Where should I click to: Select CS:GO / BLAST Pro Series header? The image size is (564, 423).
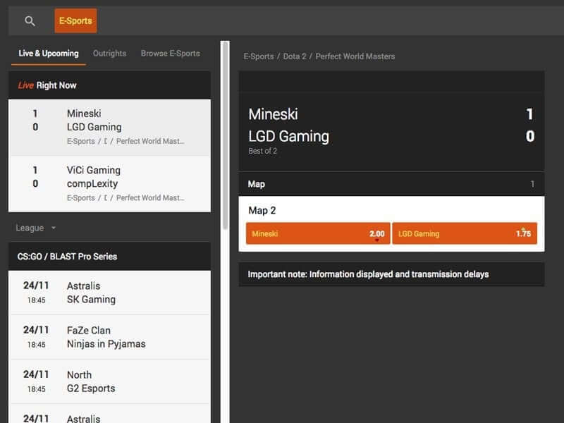tap(110, 256)
